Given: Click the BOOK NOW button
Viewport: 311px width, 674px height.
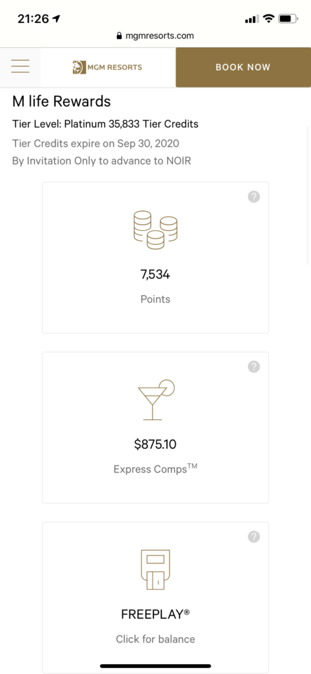Looking at the screenshot, I should pos(243,67).
